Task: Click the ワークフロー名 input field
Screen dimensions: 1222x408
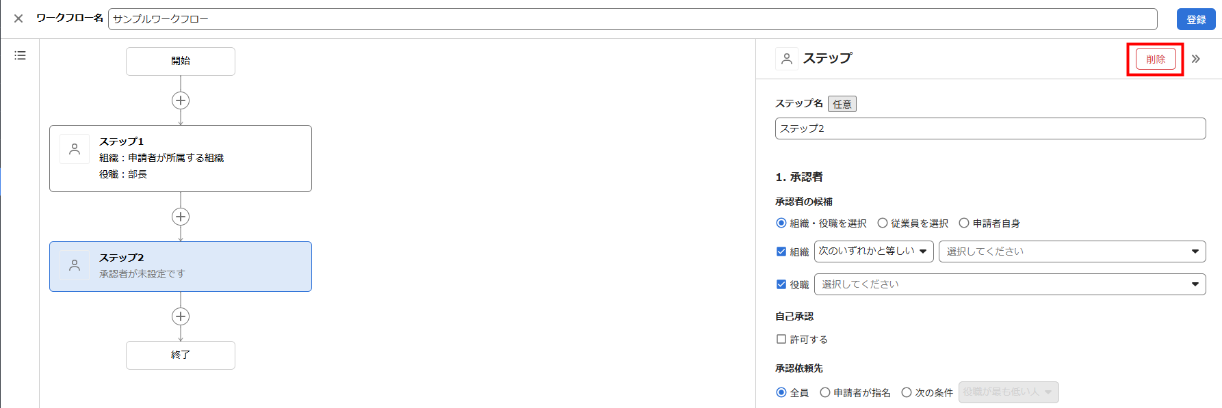Action: coord(632,19)
